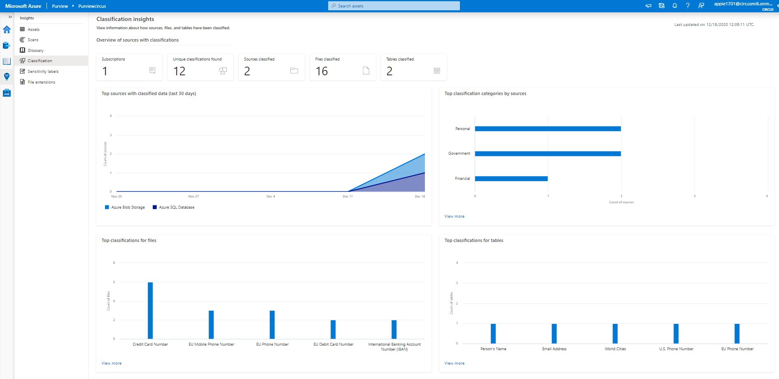Image resolution: width=779 pixels, height=379 pixels.
Task: Open the Glossary book icon in left rail
Action: click(x=7, y=61)
